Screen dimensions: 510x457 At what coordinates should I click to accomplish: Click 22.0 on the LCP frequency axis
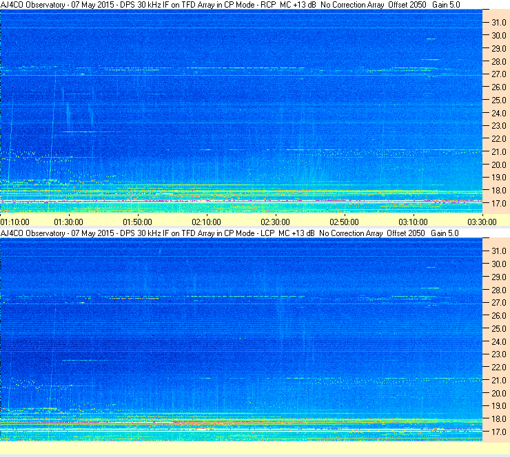[499, 367]
